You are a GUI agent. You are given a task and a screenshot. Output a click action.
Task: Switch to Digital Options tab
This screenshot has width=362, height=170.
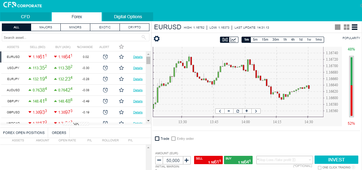point(128,17)
